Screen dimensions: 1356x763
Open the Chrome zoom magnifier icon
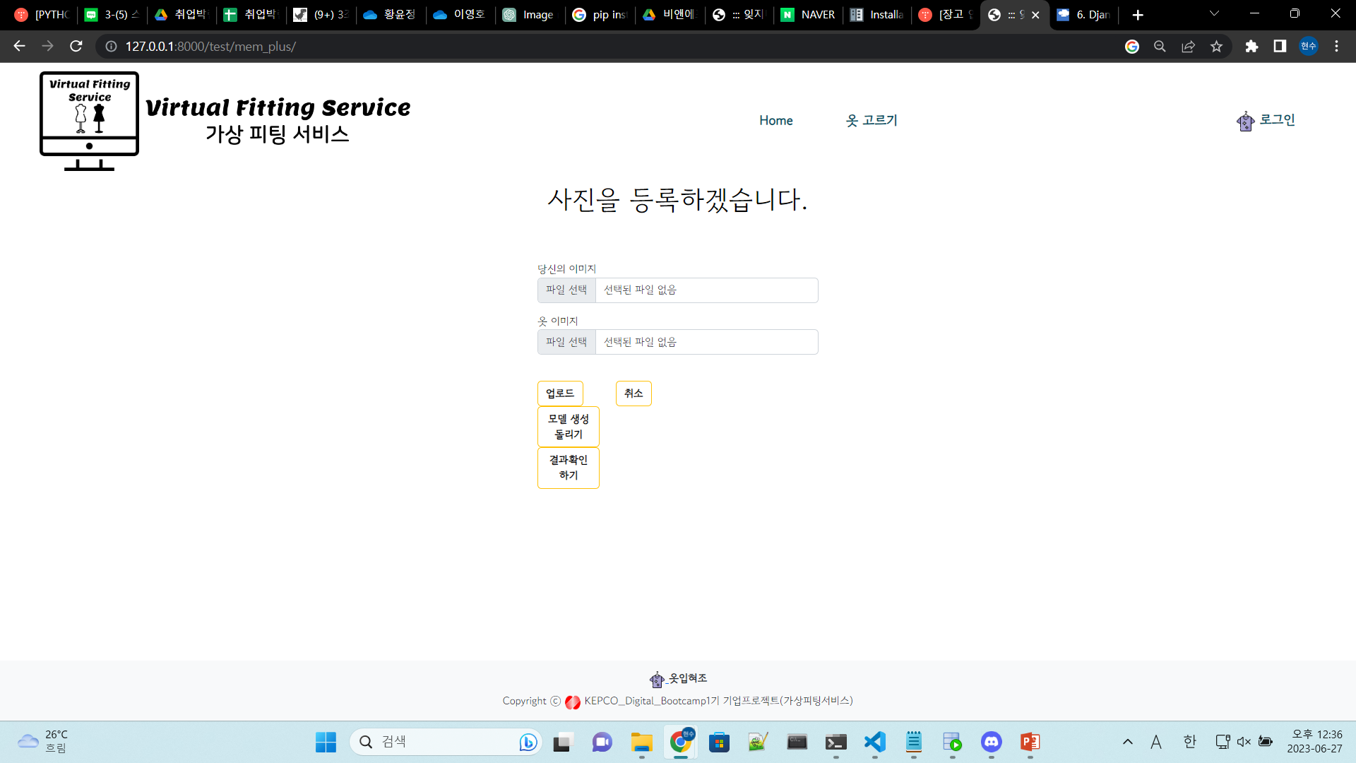click(x=1160, y=46)
